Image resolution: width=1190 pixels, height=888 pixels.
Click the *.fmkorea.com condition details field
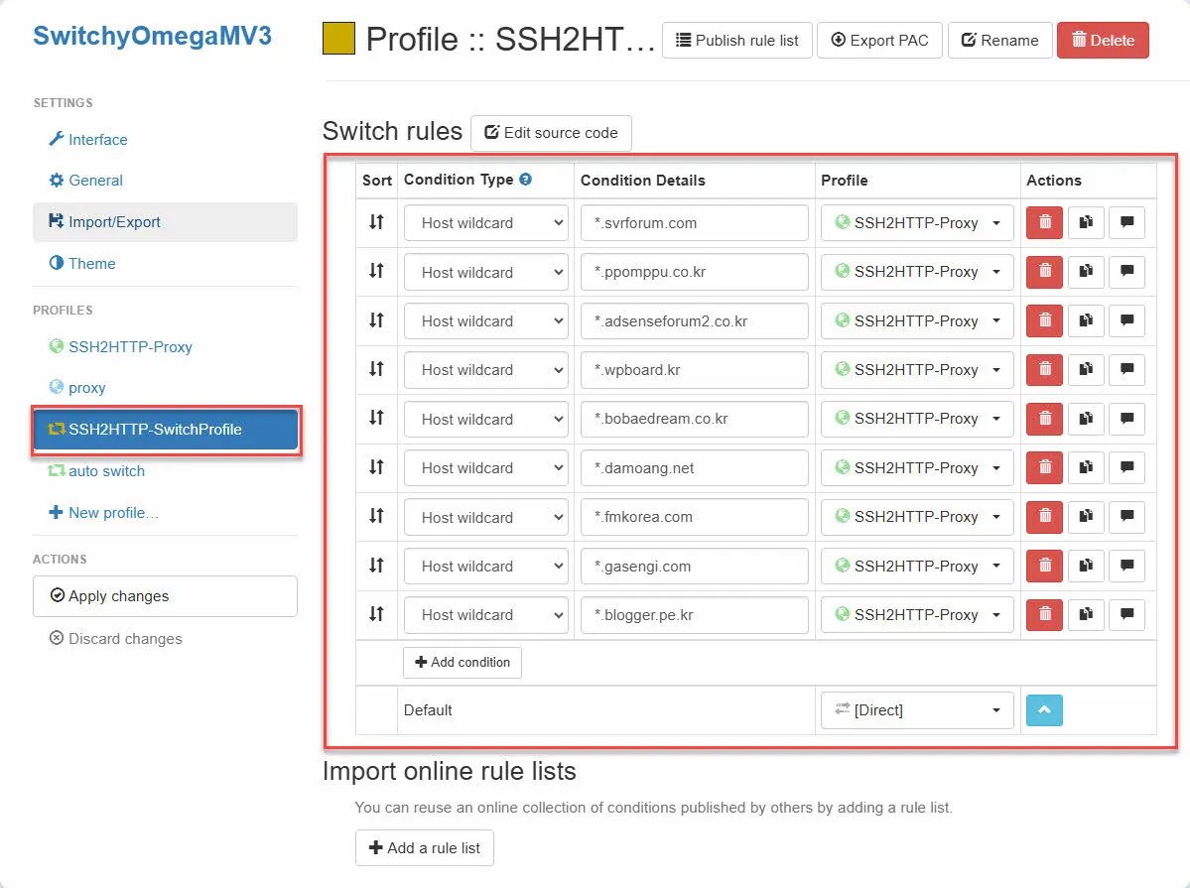[x=695, y=517]
